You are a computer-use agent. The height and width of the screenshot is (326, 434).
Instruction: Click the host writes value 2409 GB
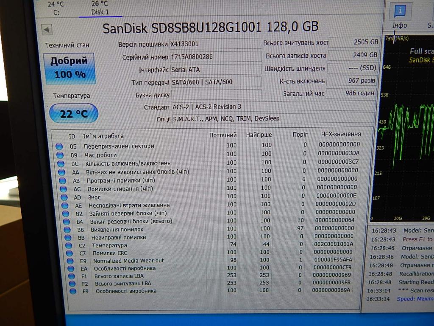353,55
